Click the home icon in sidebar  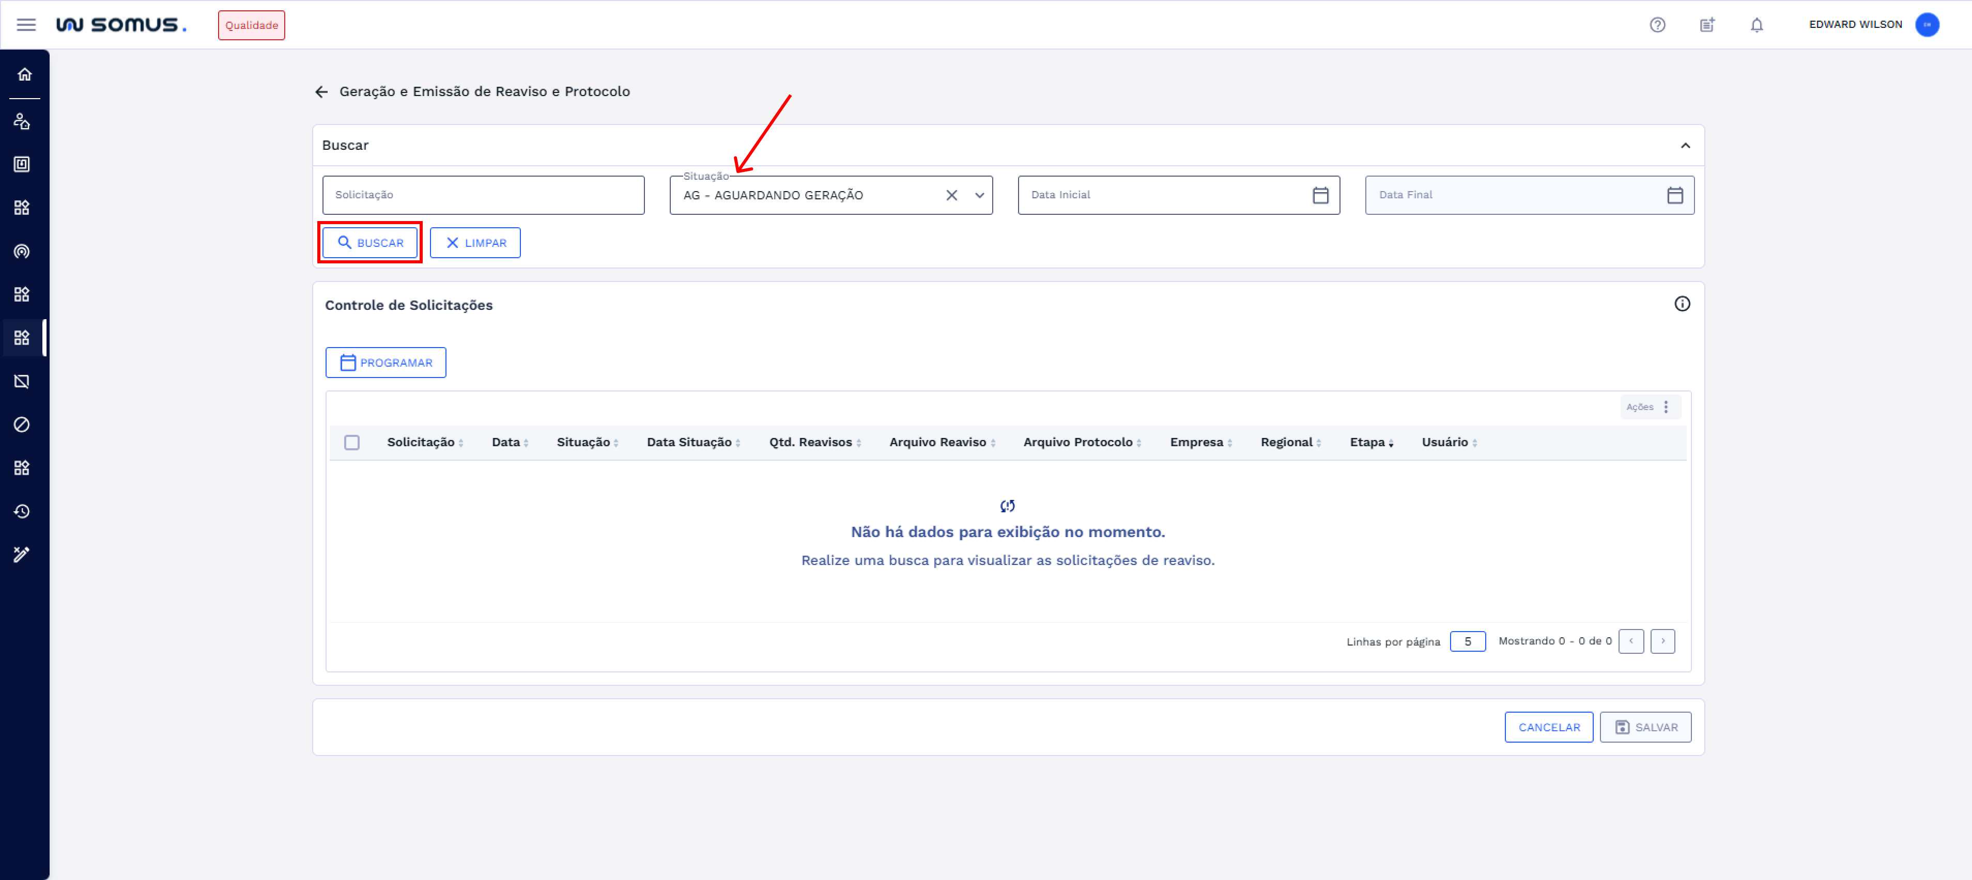(x=24, y=74)
